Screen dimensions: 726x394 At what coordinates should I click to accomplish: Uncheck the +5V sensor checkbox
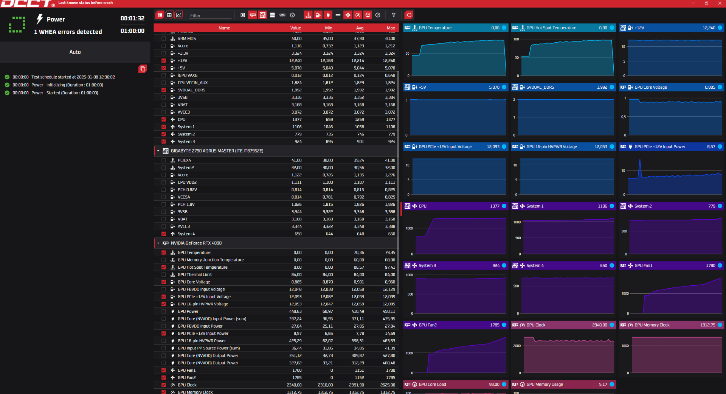[164, 68]
